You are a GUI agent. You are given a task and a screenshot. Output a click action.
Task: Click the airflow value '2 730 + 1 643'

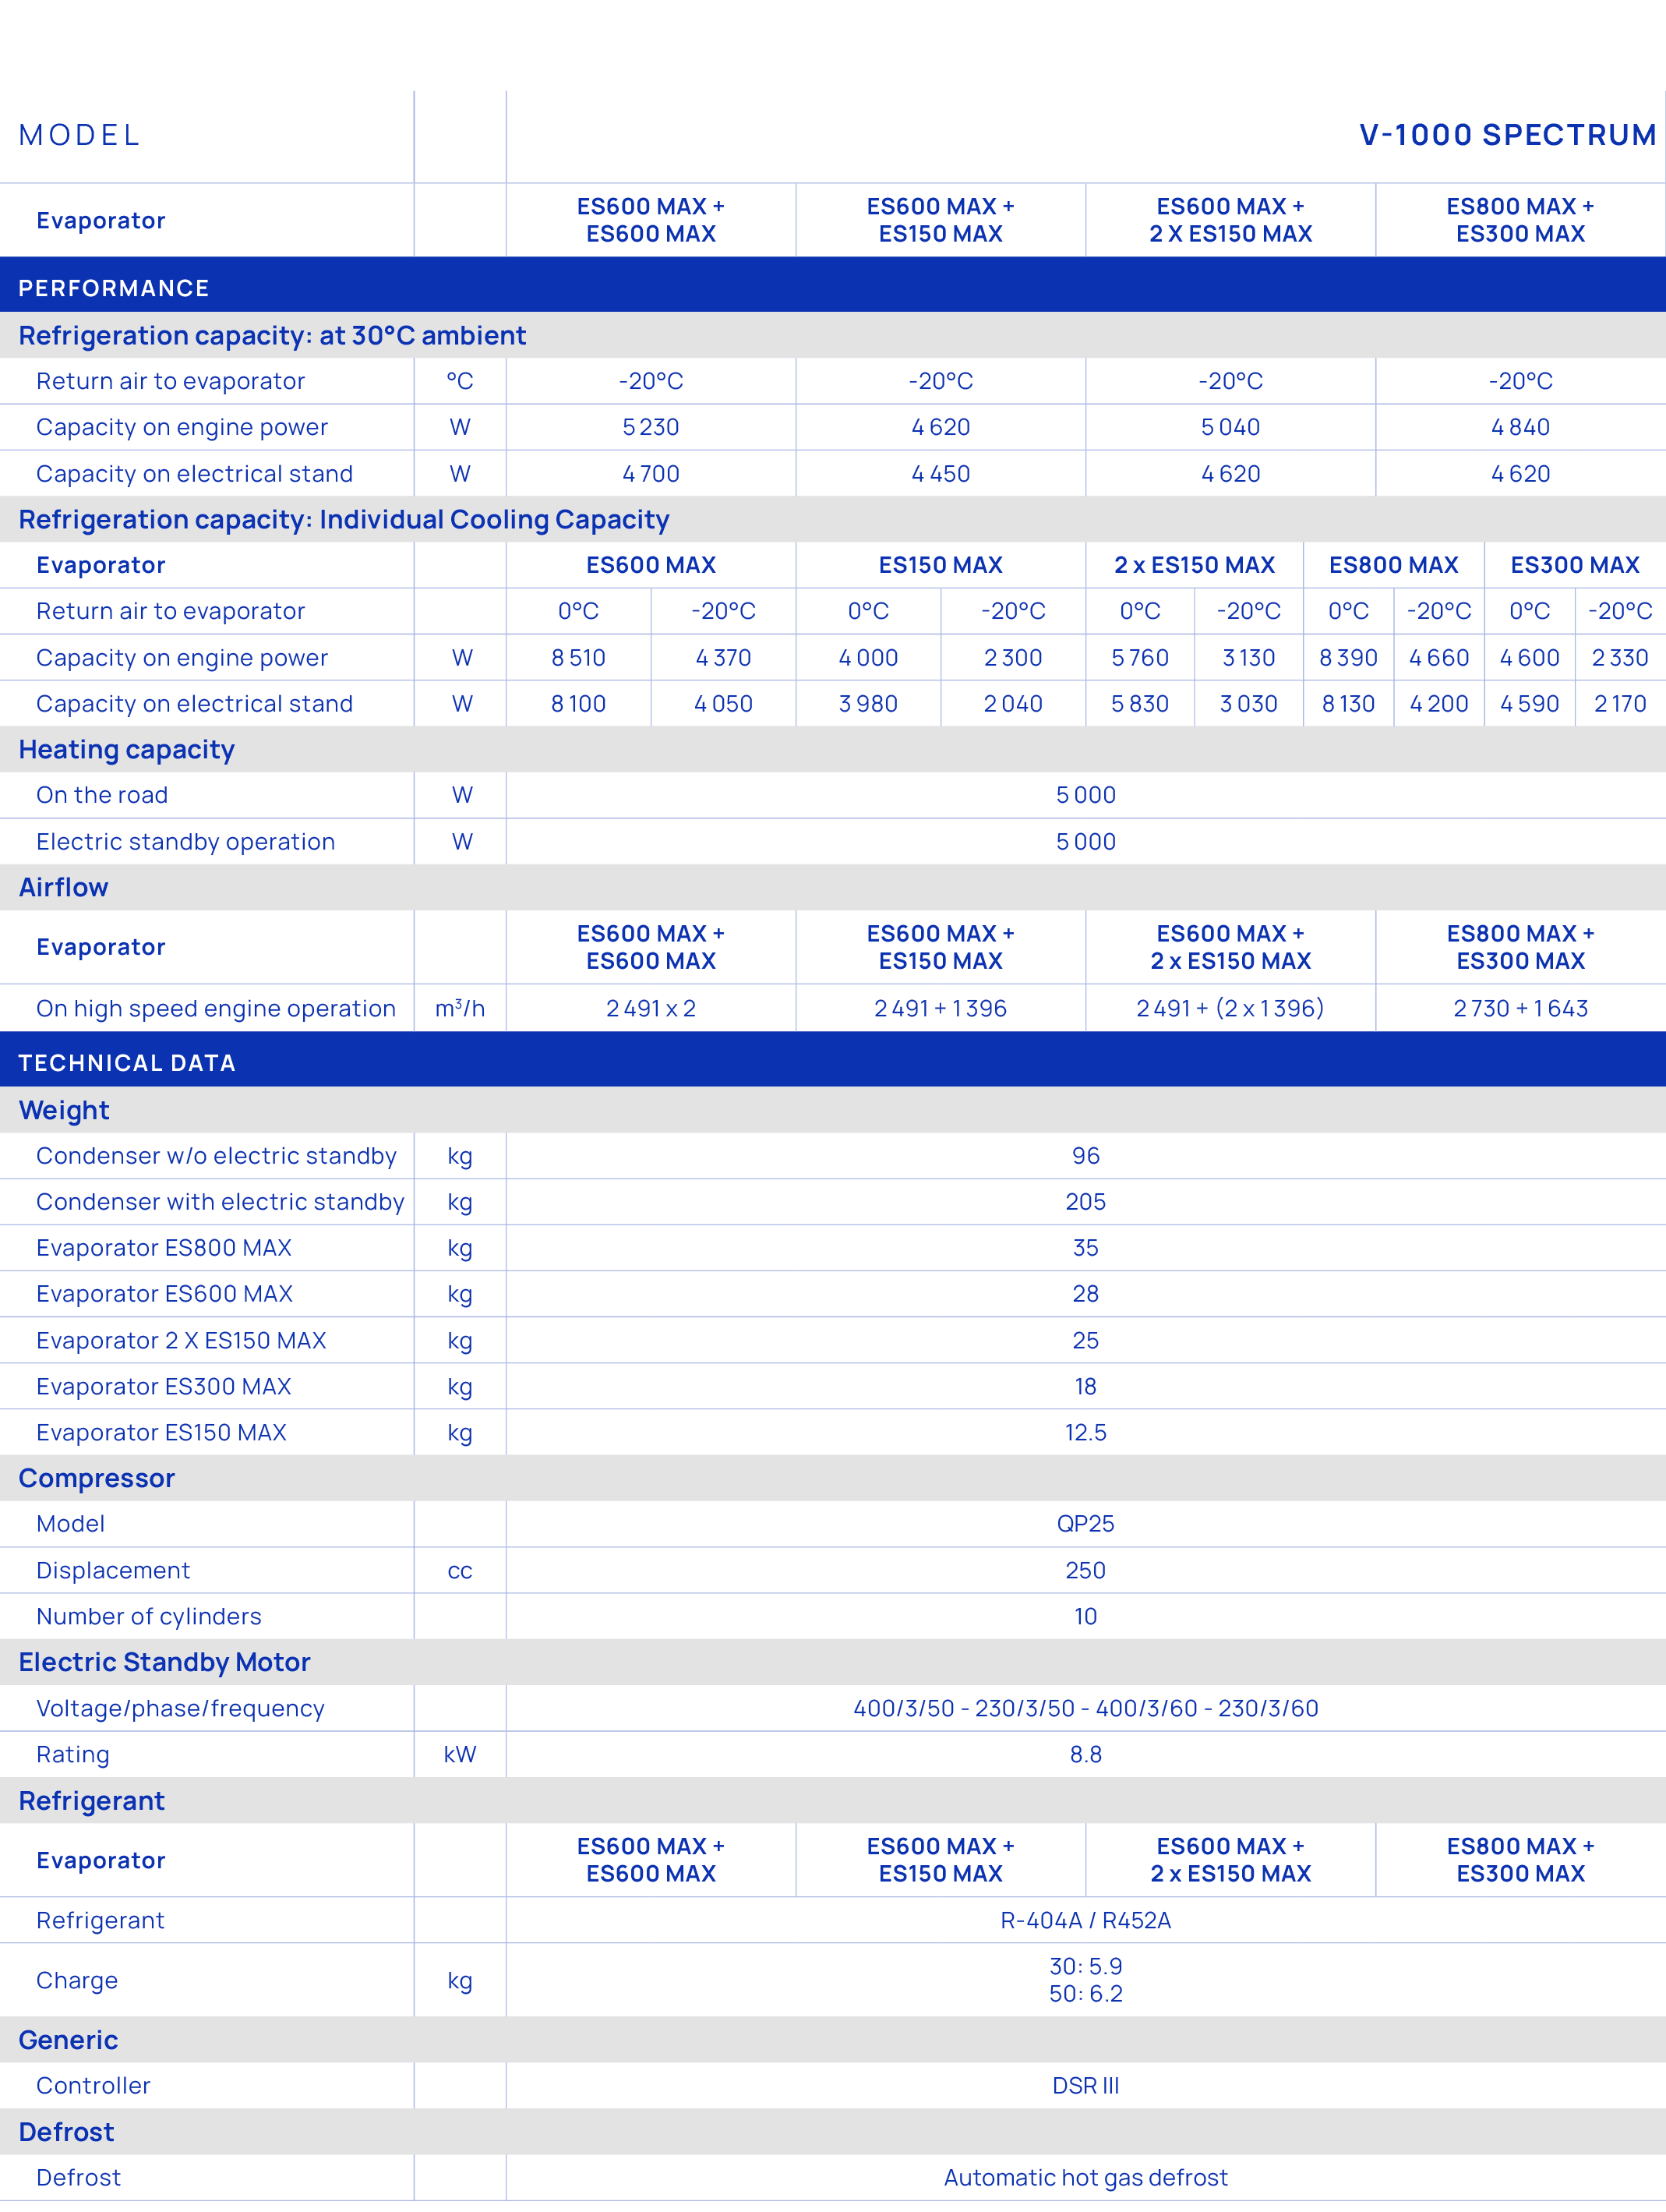[1521, 1008]
